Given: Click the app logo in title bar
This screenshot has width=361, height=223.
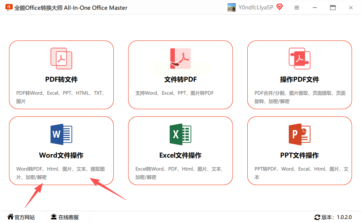Looking at the screenshot, I should pos(9,7).
